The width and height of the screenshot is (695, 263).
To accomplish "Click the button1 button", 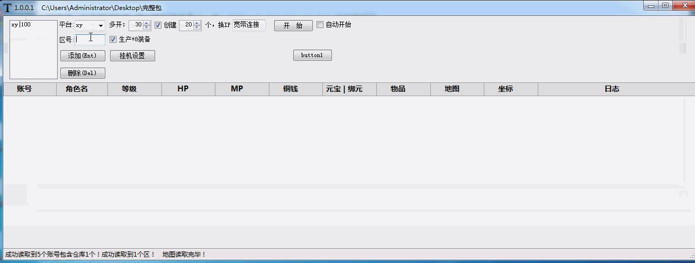I will [312, 55].
